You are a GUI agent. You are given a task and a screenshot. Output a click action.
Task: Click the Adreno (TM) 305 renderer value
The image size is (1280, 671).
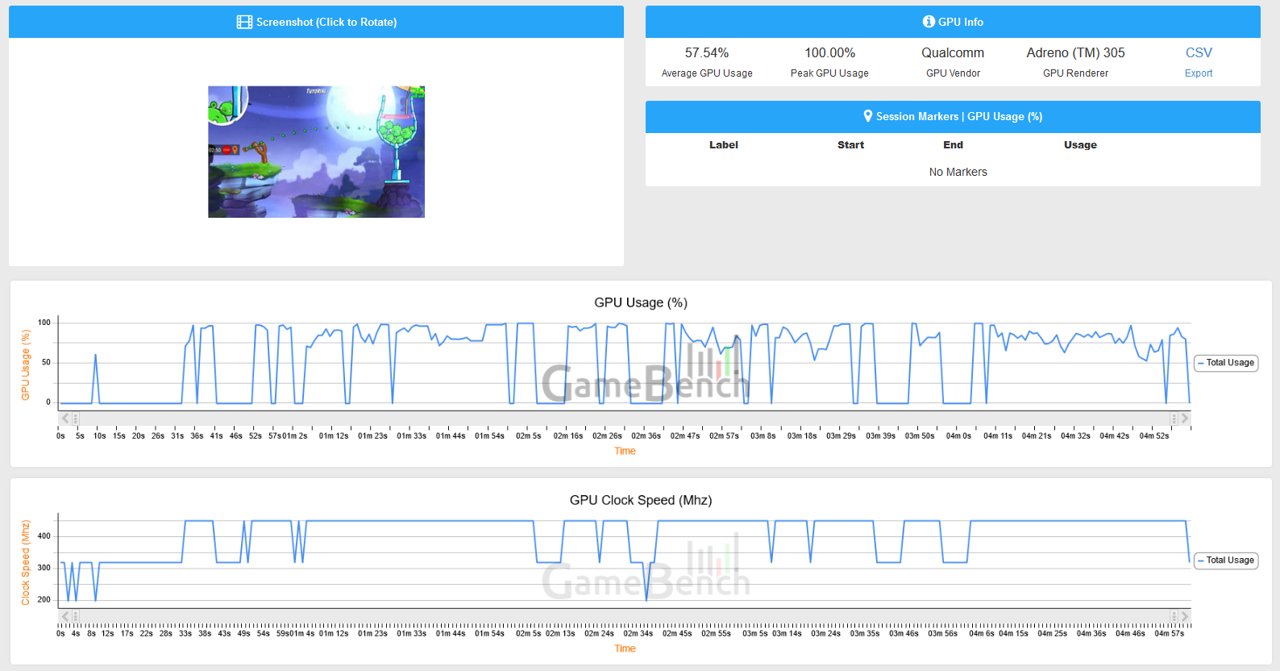tap(1075, 52)
